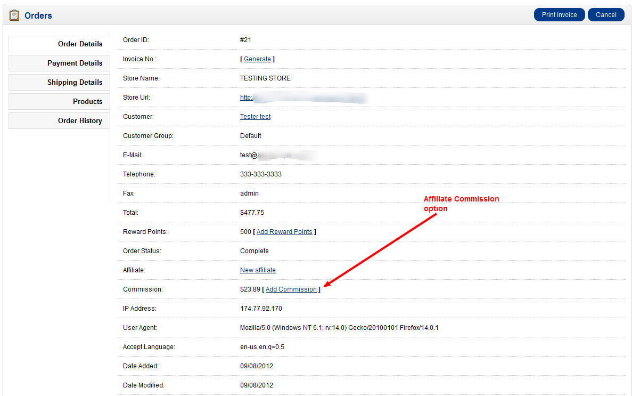Click the Cancel button
The height and width of the screenshot is (396, 632).
605,15
